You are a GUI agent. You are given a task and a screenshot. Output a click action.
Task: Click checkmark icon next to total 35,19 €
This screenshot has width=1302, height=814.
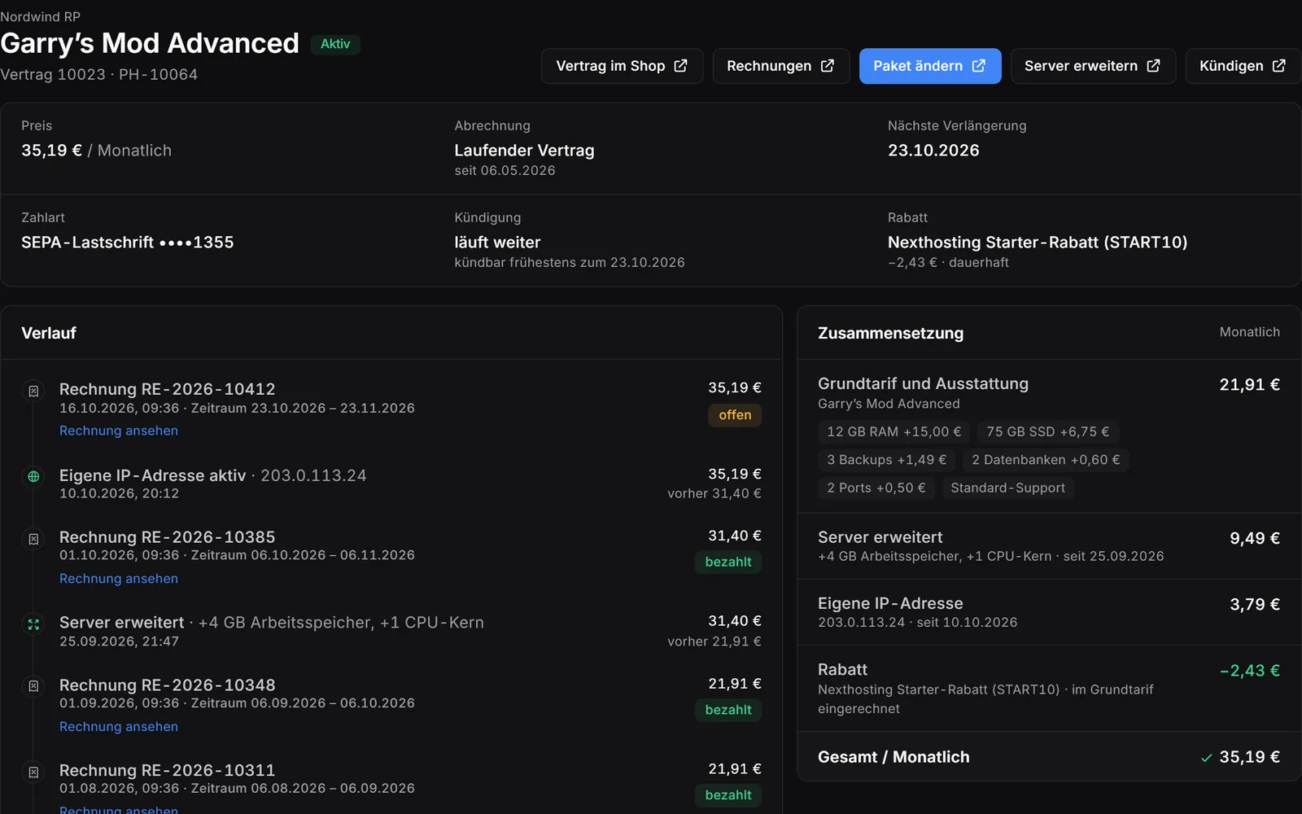coord(1206,758)
